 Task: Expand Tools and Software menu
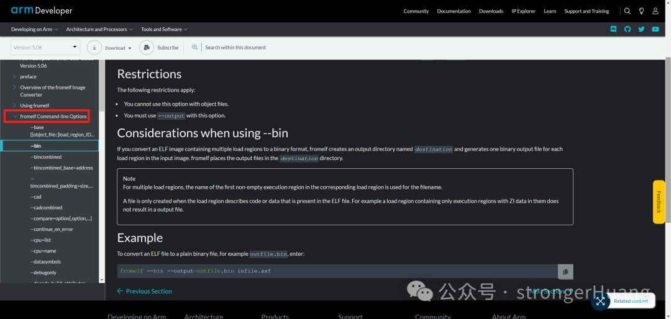164,29
